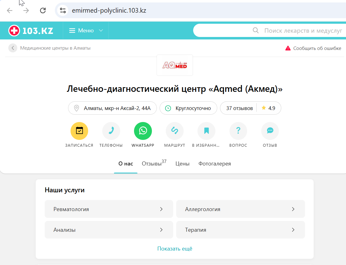346x265 pixels.
Task: Open Медицинские центры в Алматы link
Action: click(x=55, y=48)
